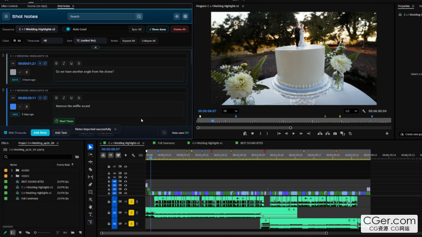Switch to Source (no clips) tab

click(37, 6)
